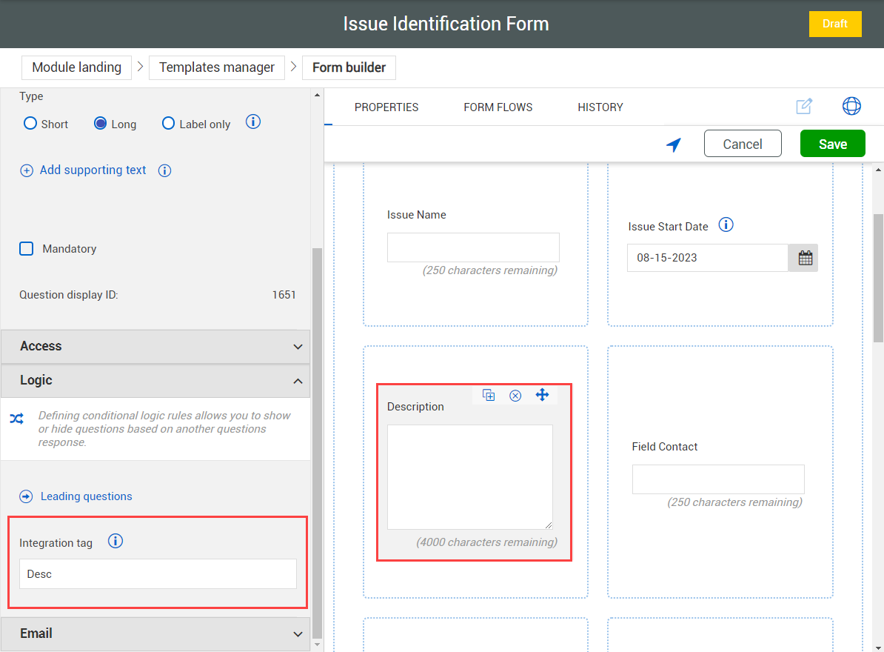
Task: Switch to the FORM FLOWS tab
Action: pos(498,107)
